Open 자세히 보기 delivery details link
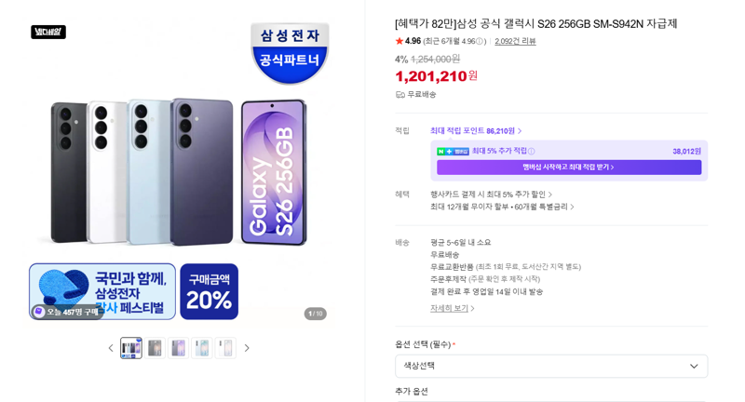 [x=453, y=309]
